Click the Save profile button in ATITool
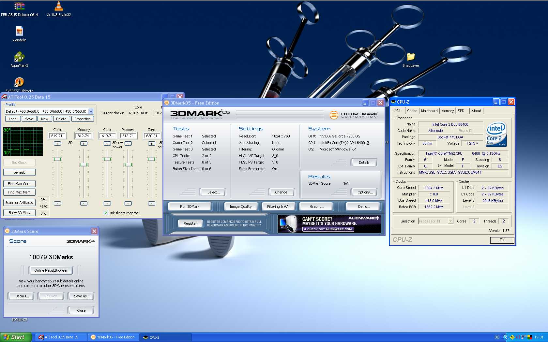The width and height of the screenshot is (548, 342). (x=29, y=119)
